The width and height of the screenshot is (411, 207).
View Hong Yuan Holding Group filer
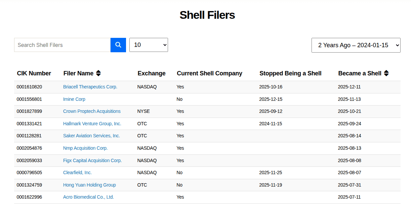(89, 185)
